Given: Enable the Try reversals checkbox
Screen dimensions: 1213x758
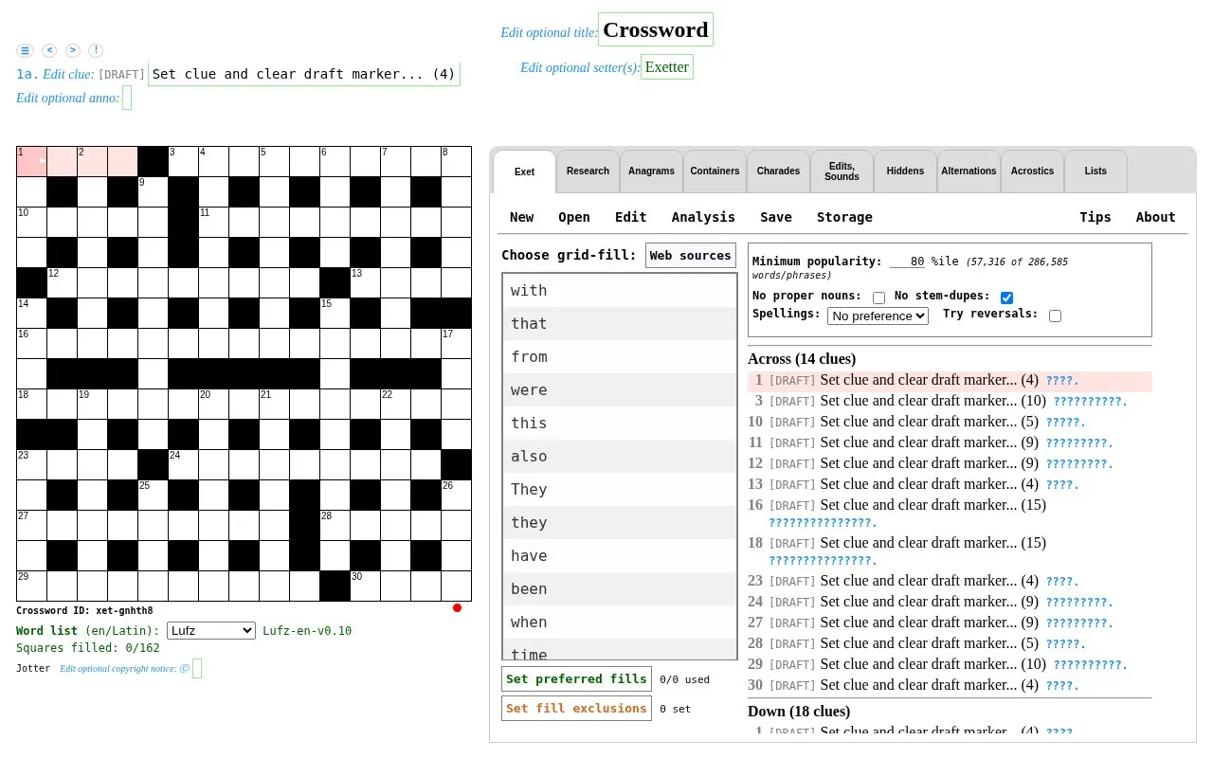Looking at the screenshot, I should (1055, 316).
